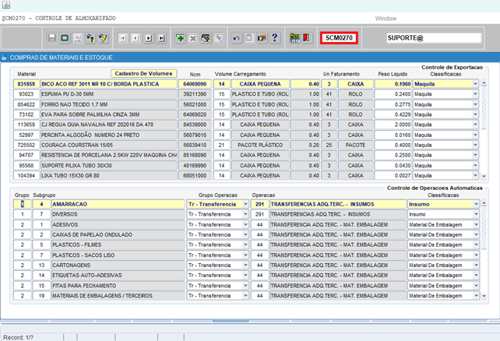Expand Classificacao dropdown for ESPUMA PU D-30 5MM

coord(476,93)
